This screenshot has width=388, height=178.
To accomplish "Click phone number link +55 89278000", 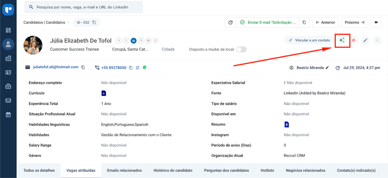I will pyautogui.click(x=114, y=68).
